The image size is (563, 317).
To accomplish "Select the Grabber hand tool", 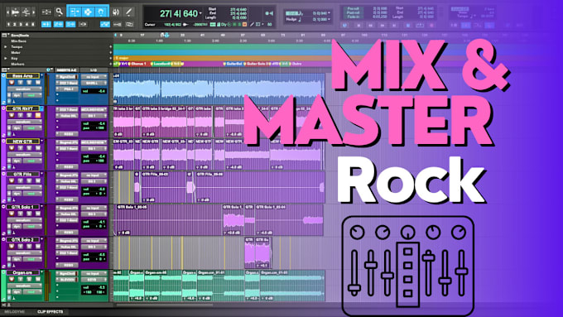I will click(101, 12).
